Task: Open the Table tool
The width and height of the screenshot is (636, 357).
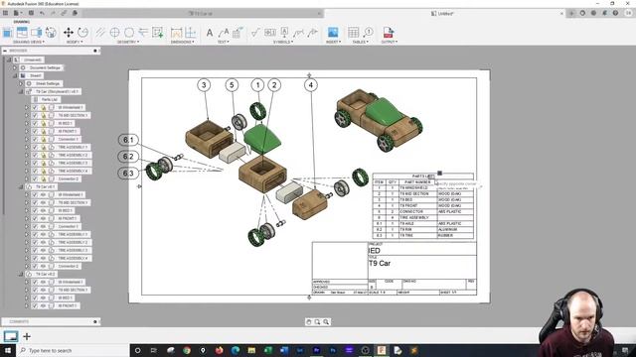Action: point(354,33)
